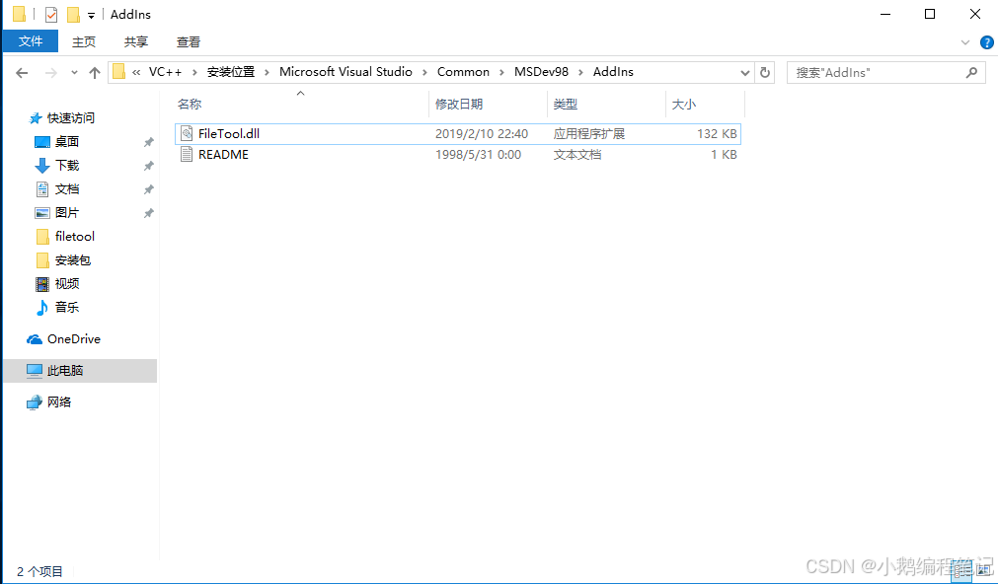Open OneDrive in navigation pane

pyautogui.click(x=73, y=339)
